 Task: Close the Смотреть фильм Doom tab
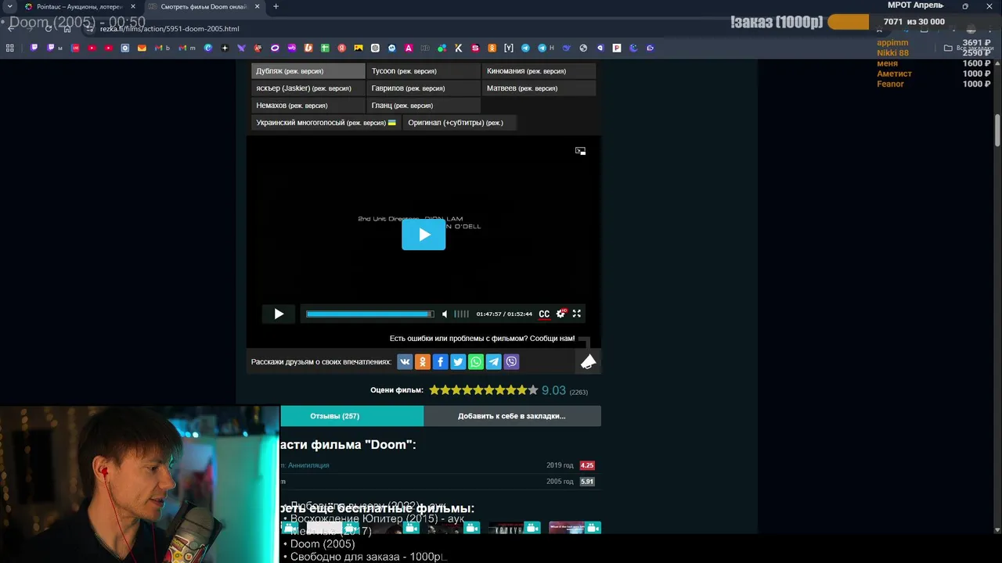coord(257,6)
